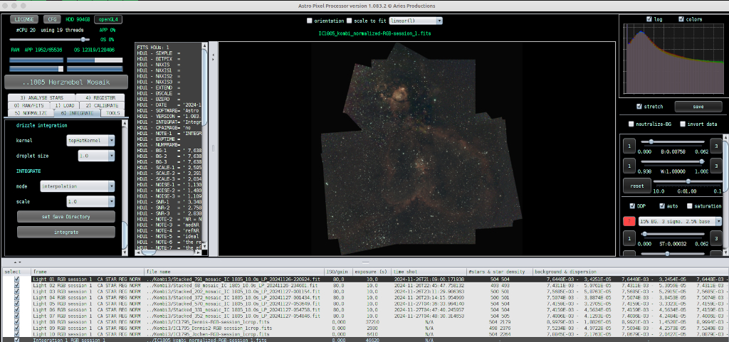729x342 pixels.
Task: Click the '1' button left of the B:0.00758 slider
Action: tap(629, 146)
